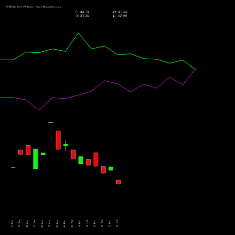Click where green and purple lines meet

196,69
